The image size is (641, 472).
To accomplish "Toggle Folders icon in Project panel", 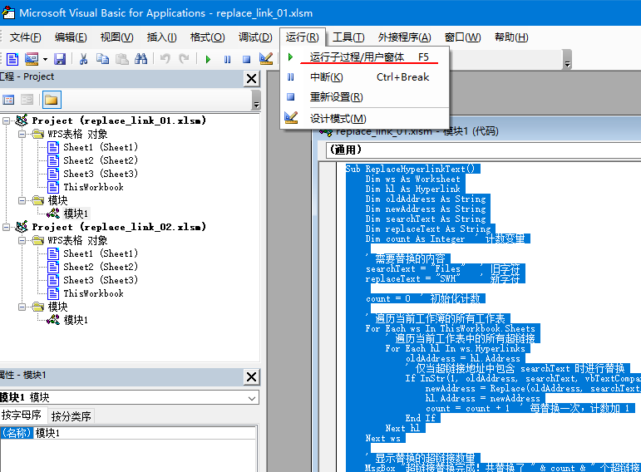I will click(x=52, y=100).
